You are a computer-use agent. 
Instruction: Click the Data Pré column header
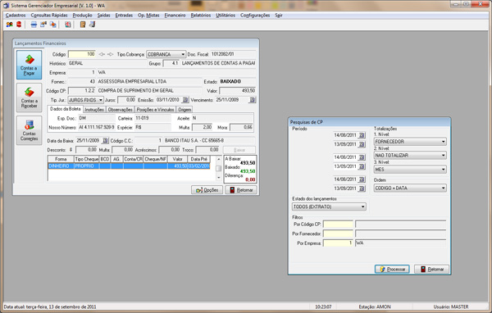pos(199,159)
